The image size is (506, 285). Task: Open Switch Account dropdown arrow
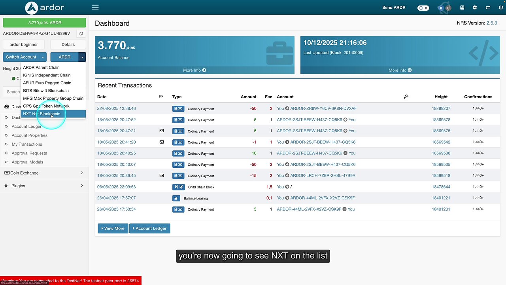(43, 57)
